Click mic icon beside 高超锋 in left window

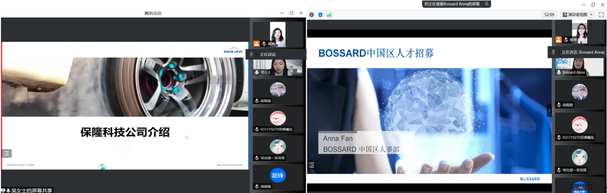pyautogui.click(x=257, y=186)
